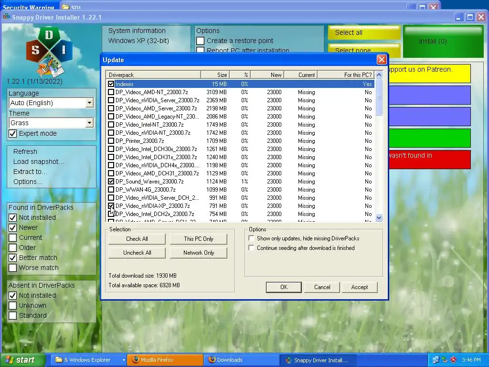Sort list by Size column header
This screenshot has width=489, height=367.
(215, 75)
